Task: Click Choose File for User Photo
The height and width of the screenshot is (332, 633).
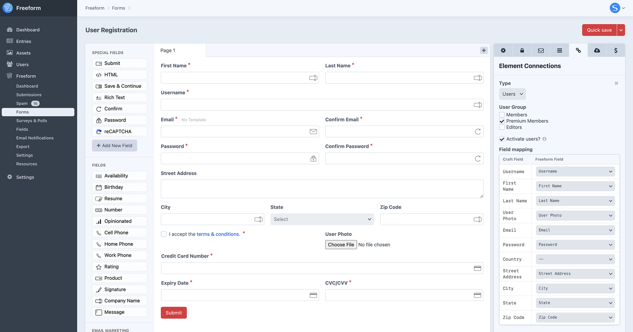Action: (341, 244)
